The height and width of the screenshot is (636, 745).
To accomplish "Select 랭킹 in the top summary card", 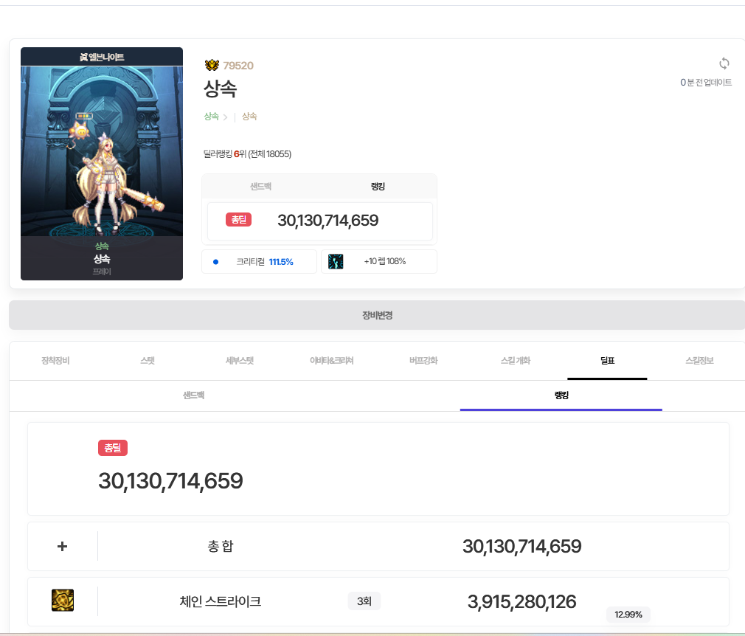I will [x=378, y=187].
